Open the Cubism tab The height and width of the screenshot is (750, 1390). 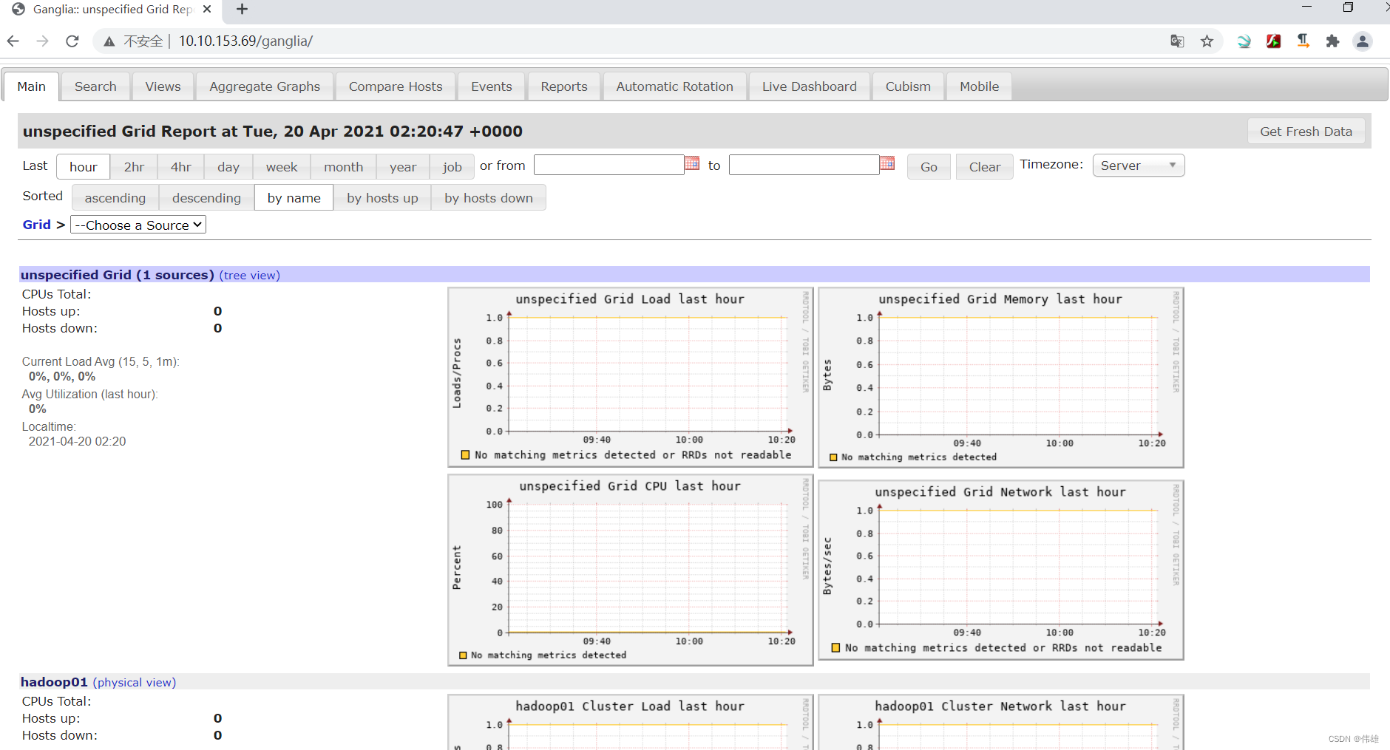tap(908, 86)
